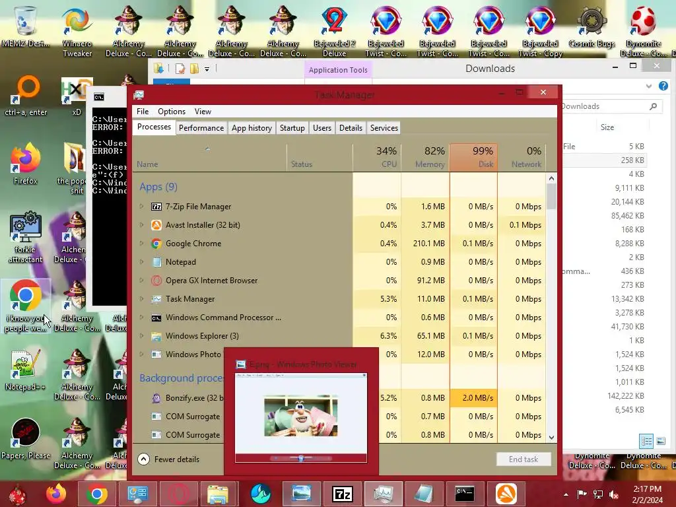
Task: Expand the Avast Installer process row
Action: [x=141, y=225]
